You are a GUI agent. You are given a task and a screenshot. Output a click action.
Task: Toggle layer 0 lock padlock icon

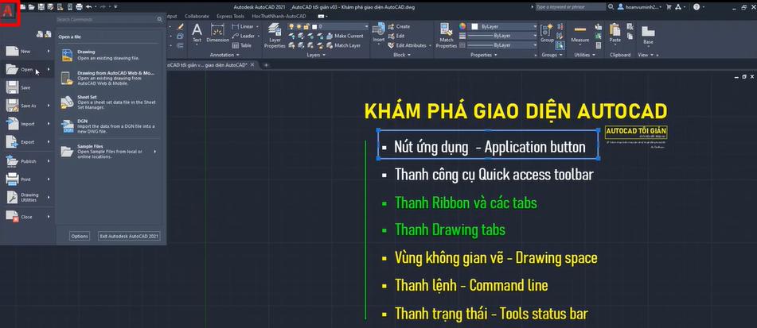pyautogui.click(x=306, y=26)
